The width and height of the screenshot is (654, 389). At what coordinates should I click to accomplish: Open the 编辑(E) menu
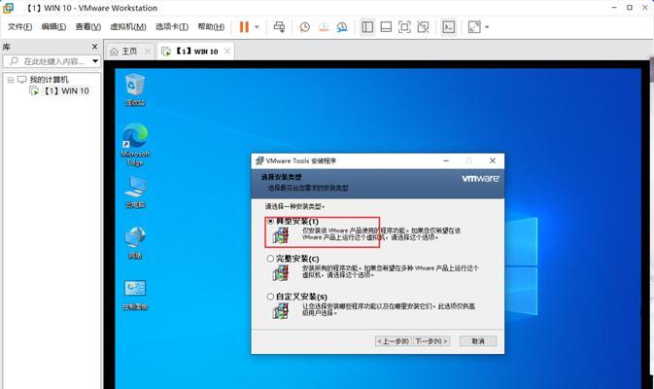53,26
